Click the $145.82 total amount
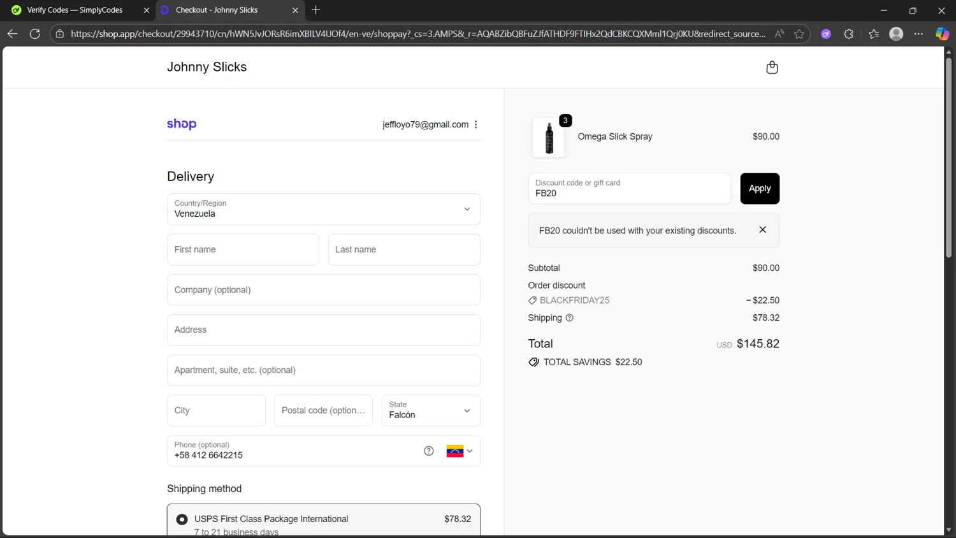This screenshot has width=956, height=538. point(758,344)
